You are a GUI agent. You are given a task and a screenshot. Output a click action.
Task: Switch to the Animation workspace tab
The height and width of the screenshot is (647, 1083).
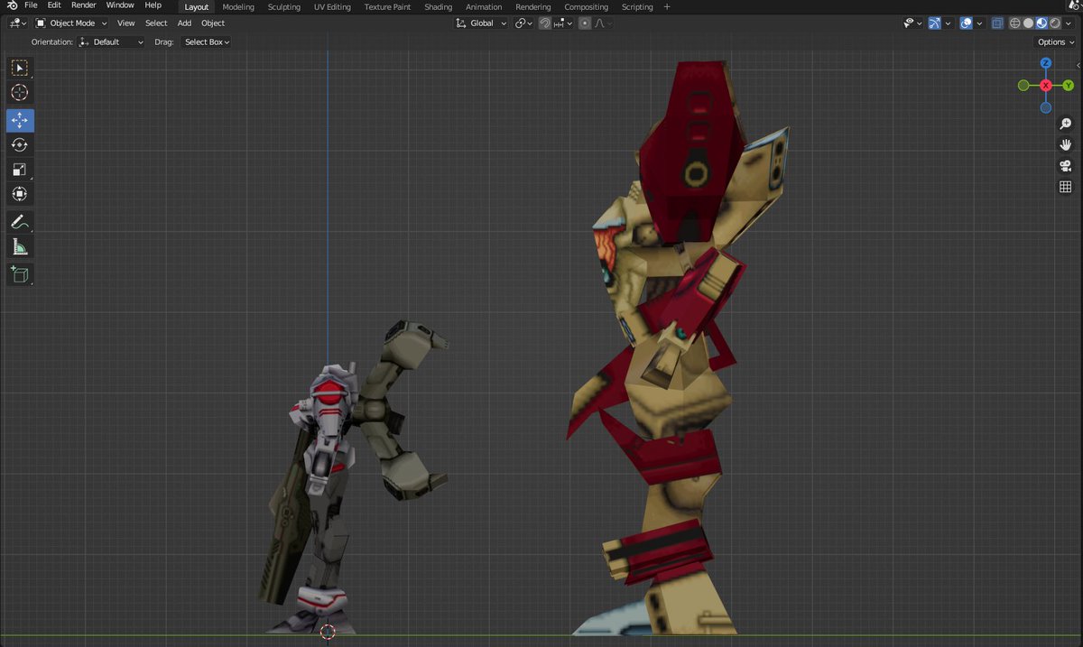(x=484, y=6)
